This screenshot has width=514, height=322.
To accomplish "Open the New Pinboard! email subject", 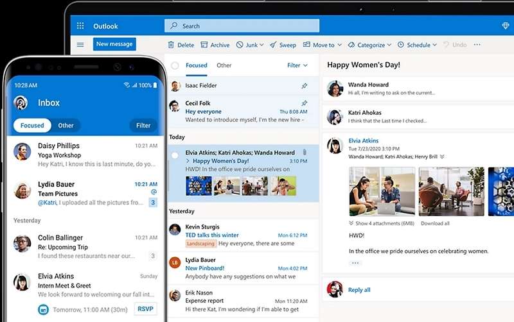I will (x=205, y=268).
